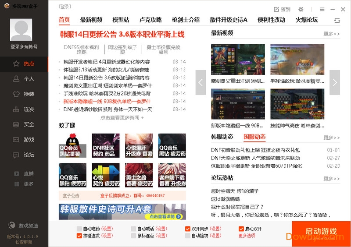
Task: Expand 更多>> next to 国服动态
Action: point(332,138)
